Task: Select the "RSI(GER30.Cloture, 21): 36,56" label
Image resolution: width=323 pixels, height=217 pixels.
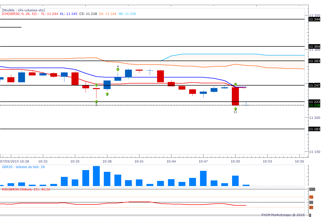Action: [26, 189]
